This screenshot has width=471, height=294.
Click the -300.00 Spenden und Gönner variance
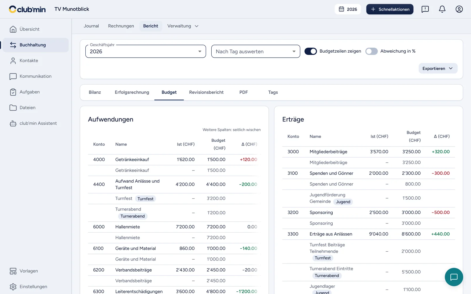pyautogui.click(x=441, y=173)
